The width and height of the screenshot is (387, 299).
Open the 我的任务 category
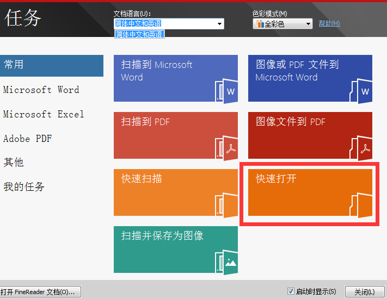click(x=24, y=186)
